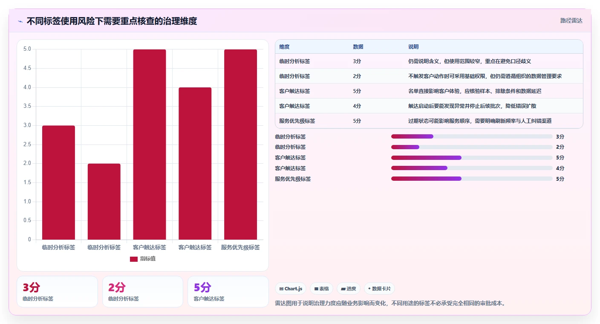This screenshot has height=324, width=600.
Task: Click the 服务优先级标签 progress bar
Action: pos(472,179)
